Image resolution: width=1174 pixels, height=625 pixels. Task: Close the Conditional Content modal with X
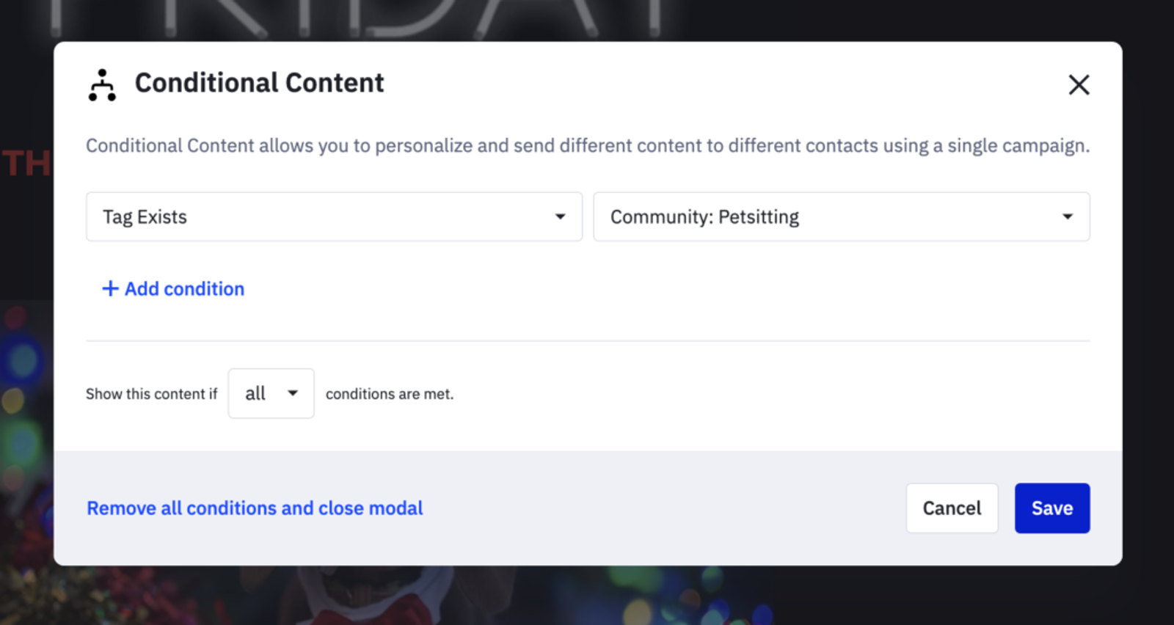[x=1078, y=85]
